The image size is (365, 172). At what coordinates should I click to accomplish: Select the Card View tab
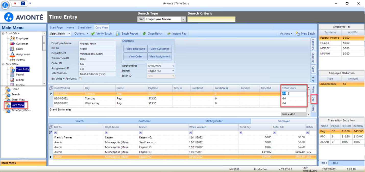coord(102,27)
